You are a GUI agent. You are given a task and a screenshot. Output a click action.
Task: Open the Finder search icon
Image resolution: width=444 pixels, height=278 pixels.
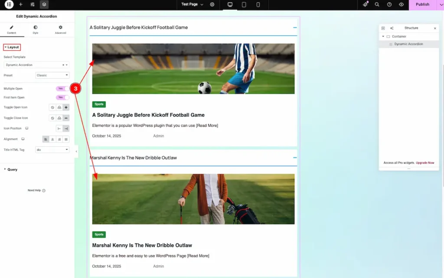pos(377,4)
